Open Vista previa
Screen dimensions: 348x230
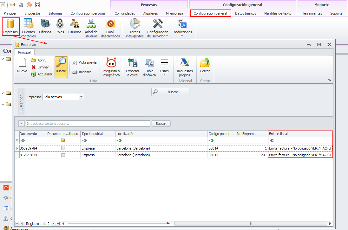85,62
